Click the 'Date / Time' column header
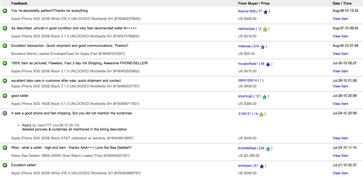 (342, 3)
